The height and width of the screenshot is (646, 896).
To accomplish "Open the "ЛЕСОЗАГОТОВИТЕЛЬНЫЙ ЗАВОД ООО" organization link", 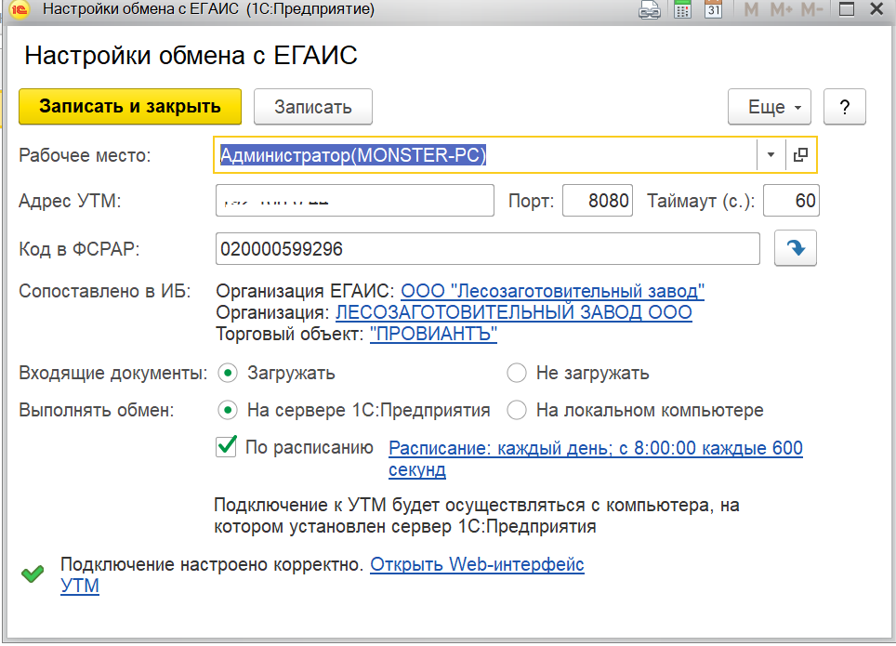I will [514, 312].
